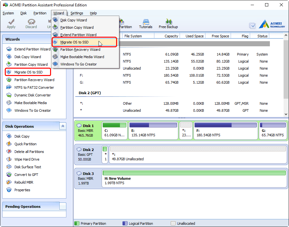Click the checkmark icon beside AOMEI logo

[252, 26]
